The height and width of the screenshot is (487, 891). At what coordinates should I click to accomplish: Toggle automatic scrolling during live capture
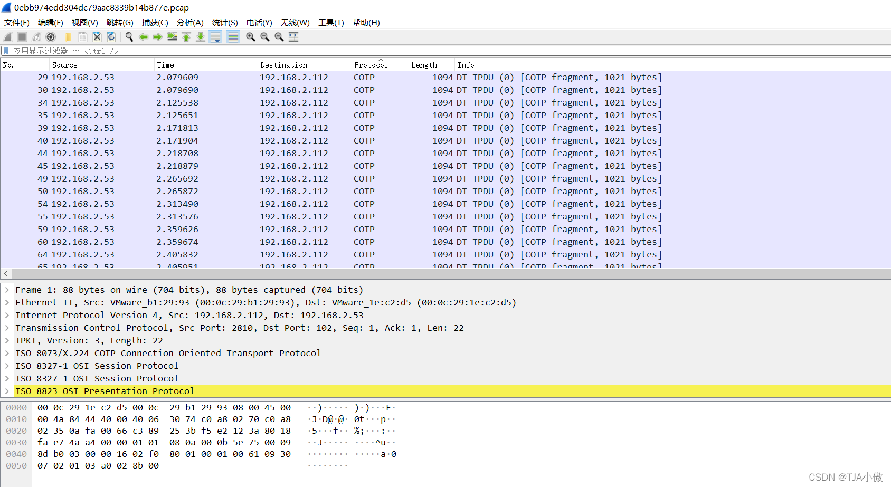(x=215, y=37)
